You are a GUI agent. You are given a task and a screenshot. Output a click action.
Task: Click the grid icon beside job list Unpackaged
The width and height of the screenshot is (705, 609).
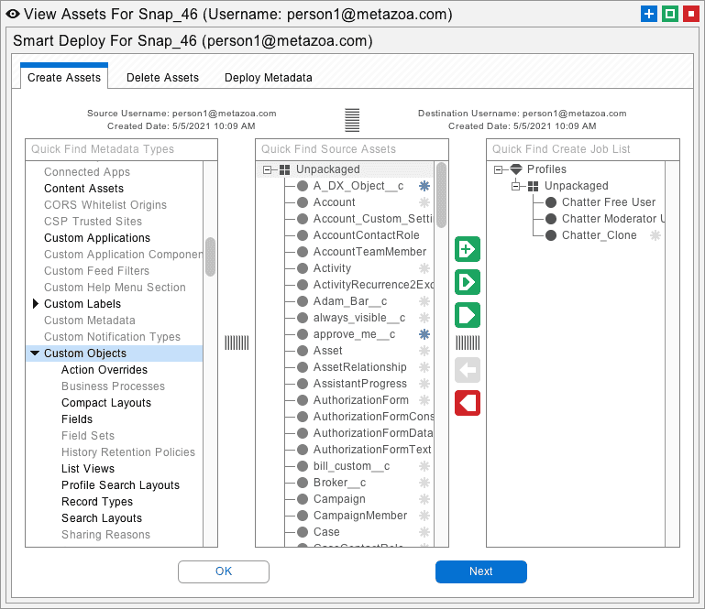pyautogui.click(x=534, y=187)
